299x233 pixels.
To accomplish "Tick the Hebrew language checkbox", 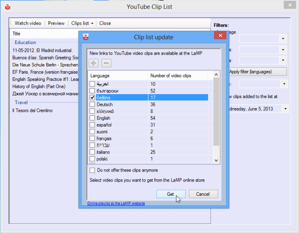I will point(92,145).
